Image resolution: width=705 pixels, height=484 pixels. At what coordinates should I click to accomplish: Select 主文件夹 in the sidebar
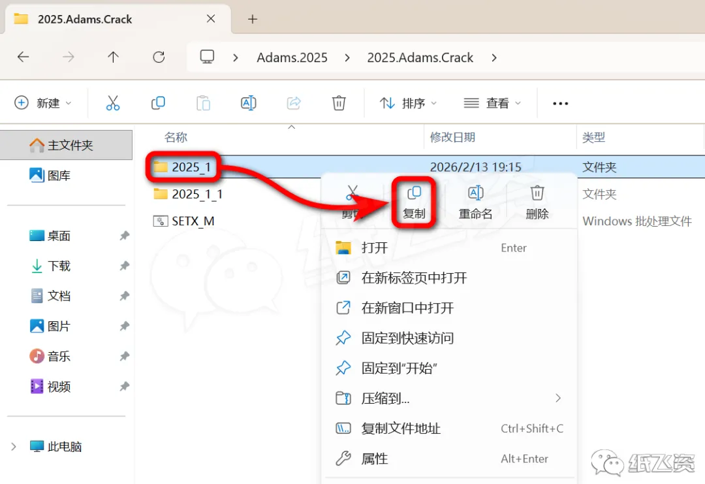[x=66, y=145]
